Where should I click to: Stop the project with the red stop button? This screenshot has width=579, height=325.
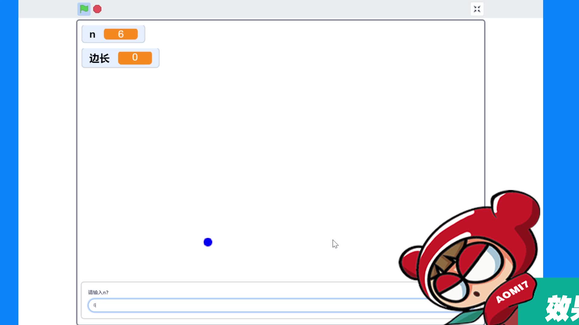[97, 9]
